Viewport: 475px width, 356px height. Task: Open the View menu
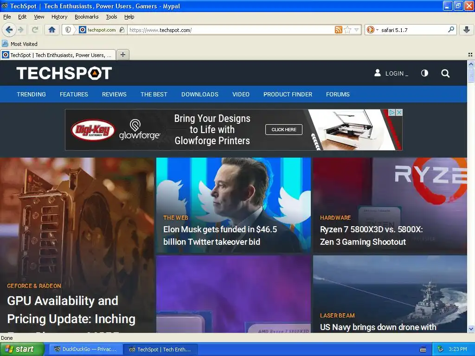point(39,17)
